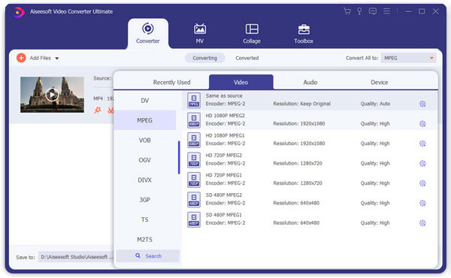The height and width of the screenshot is (278, 451).
Task: Show the Converting list
Action: coord(204,58)
